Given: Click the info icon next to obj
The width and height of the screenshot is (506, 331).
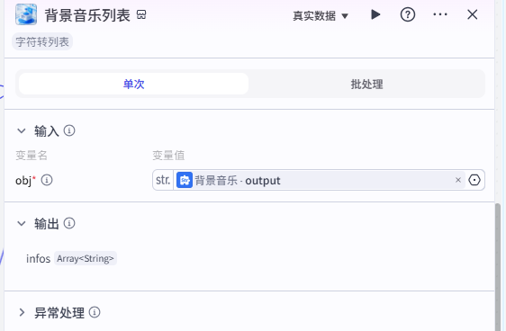Looking at the screenshot, I should tap(47, 180).
